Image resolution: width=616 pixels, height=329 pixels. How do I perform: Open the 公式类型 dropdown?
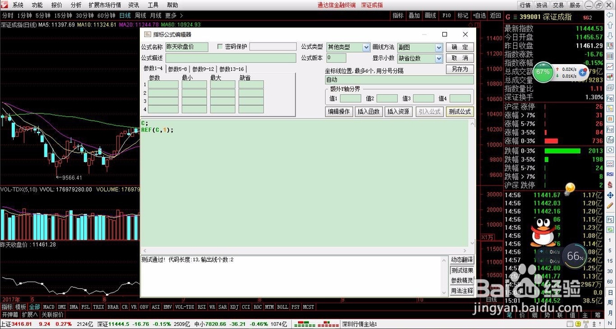pyautogui.click(x=366, y=47)
